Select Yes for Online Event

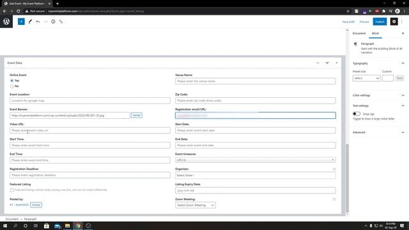pos(12,80)
